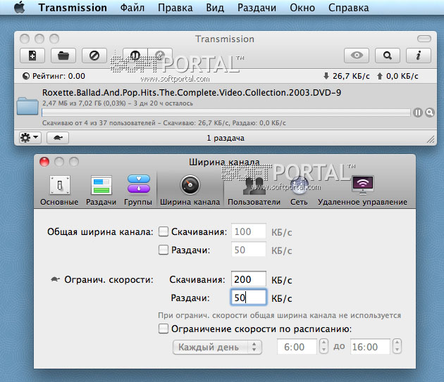Open the Transmission application menu

(x=73, y=8)
